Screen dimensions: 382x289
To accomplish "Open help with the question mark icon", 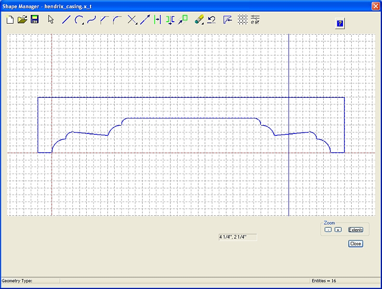I will tap(340, 24).
